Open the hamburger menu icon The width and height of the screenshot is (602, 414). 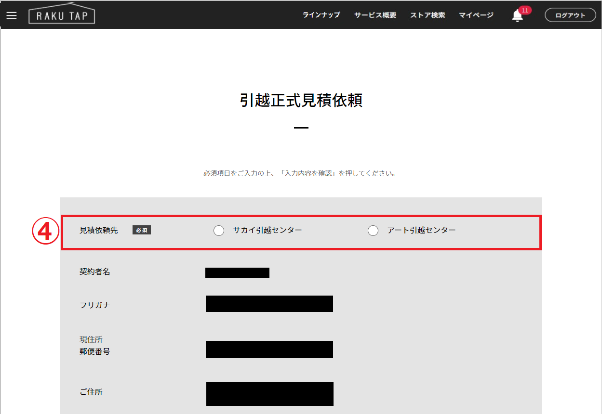pyautogui.click(x=12, y=15)
